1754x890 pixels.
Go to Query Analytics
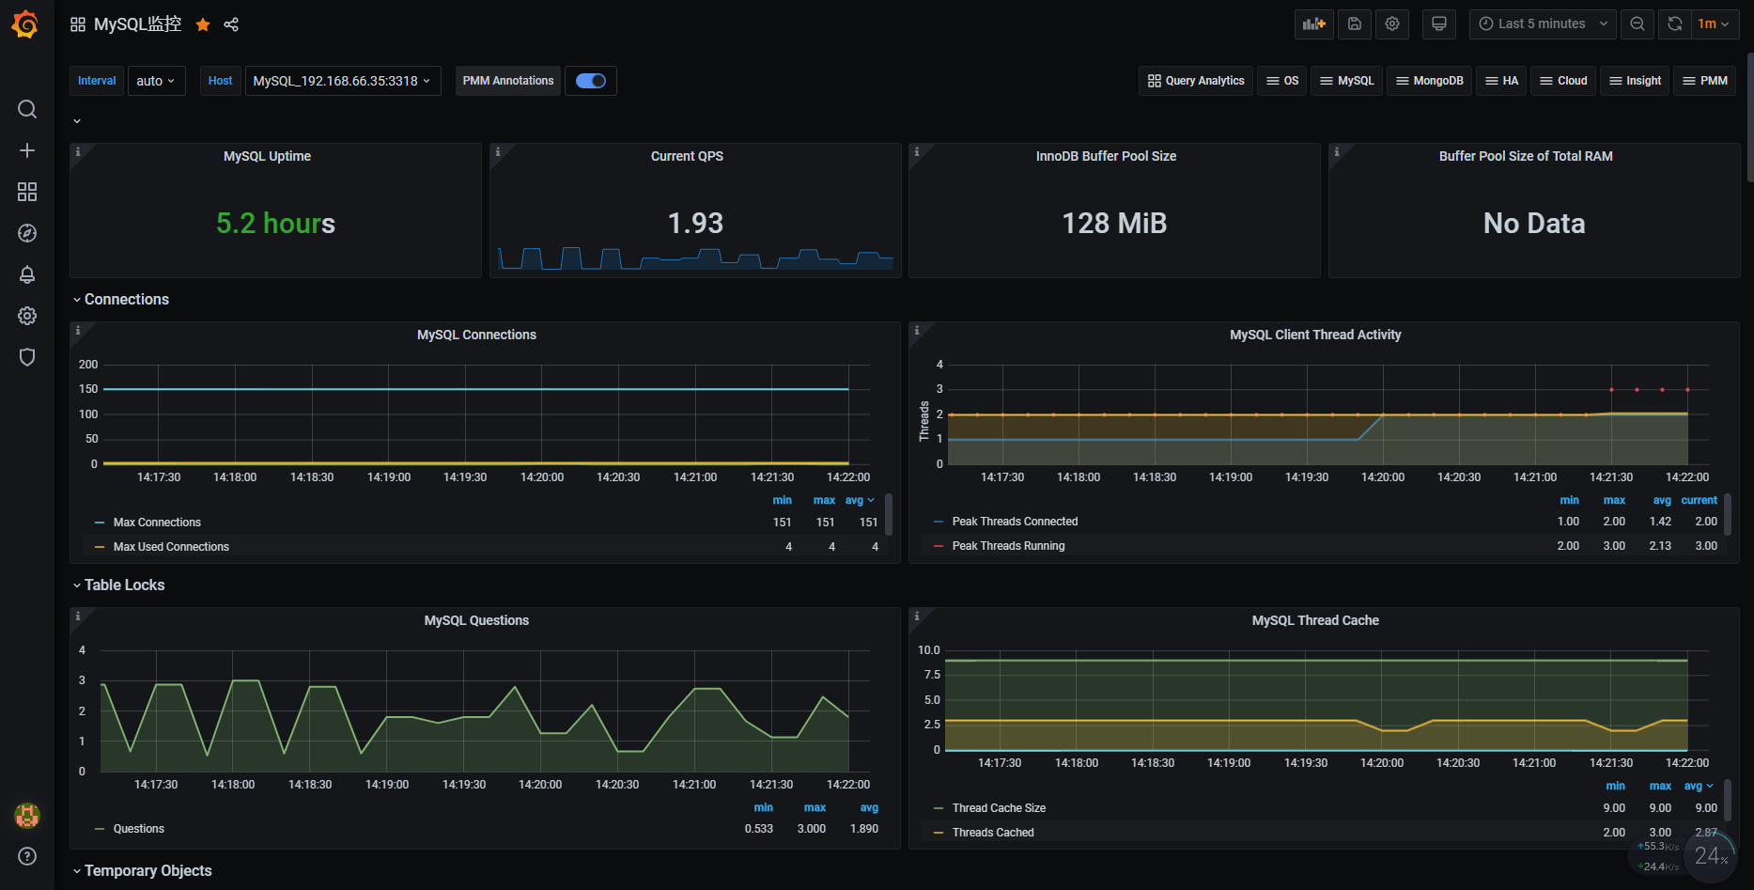click(x=1196, y=81)
